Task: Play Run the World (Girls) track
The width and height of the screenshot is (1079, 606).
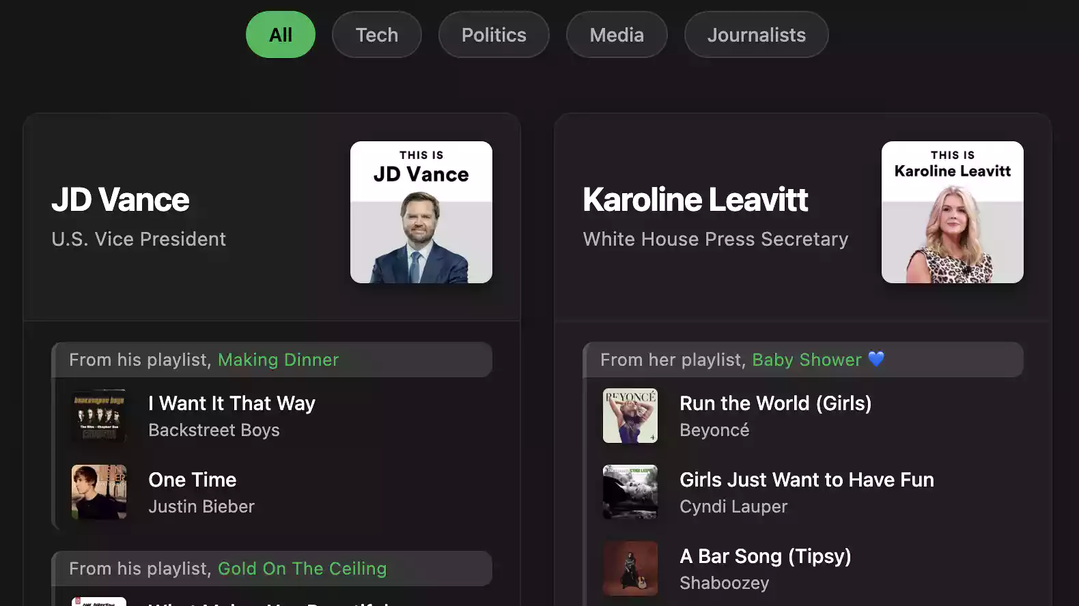Action: coord(775,403)
